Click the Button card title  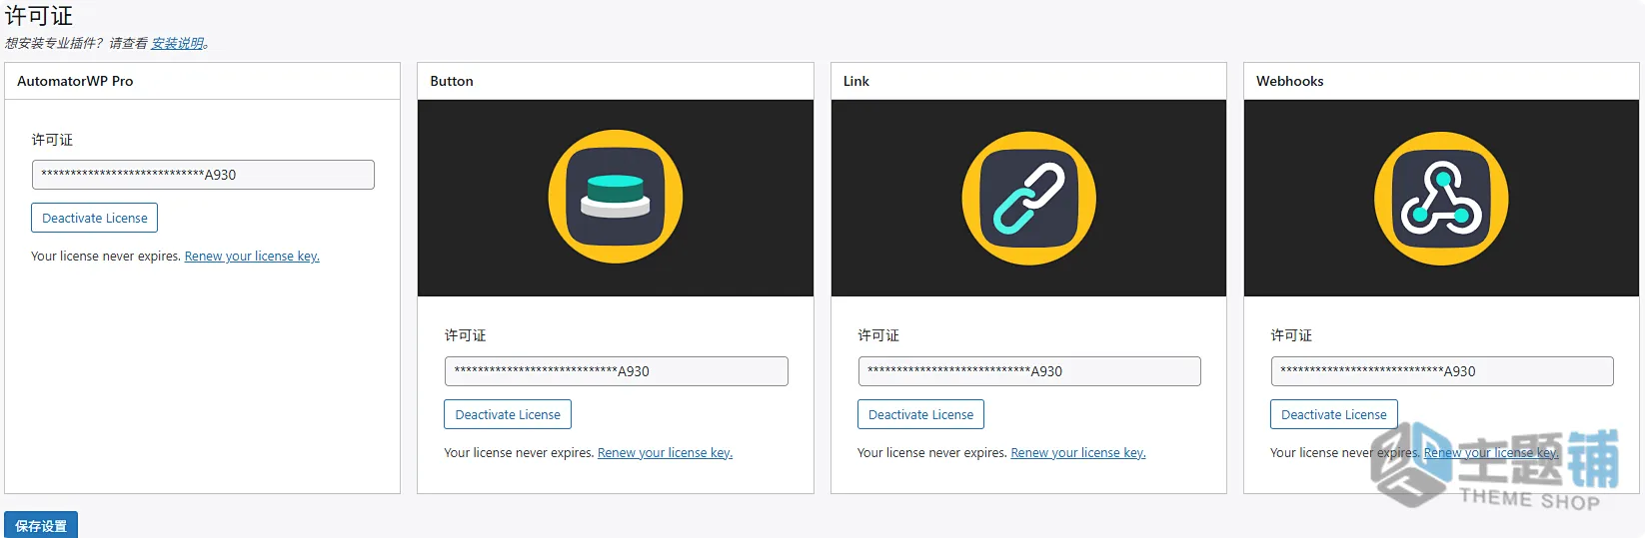(452, 81)
